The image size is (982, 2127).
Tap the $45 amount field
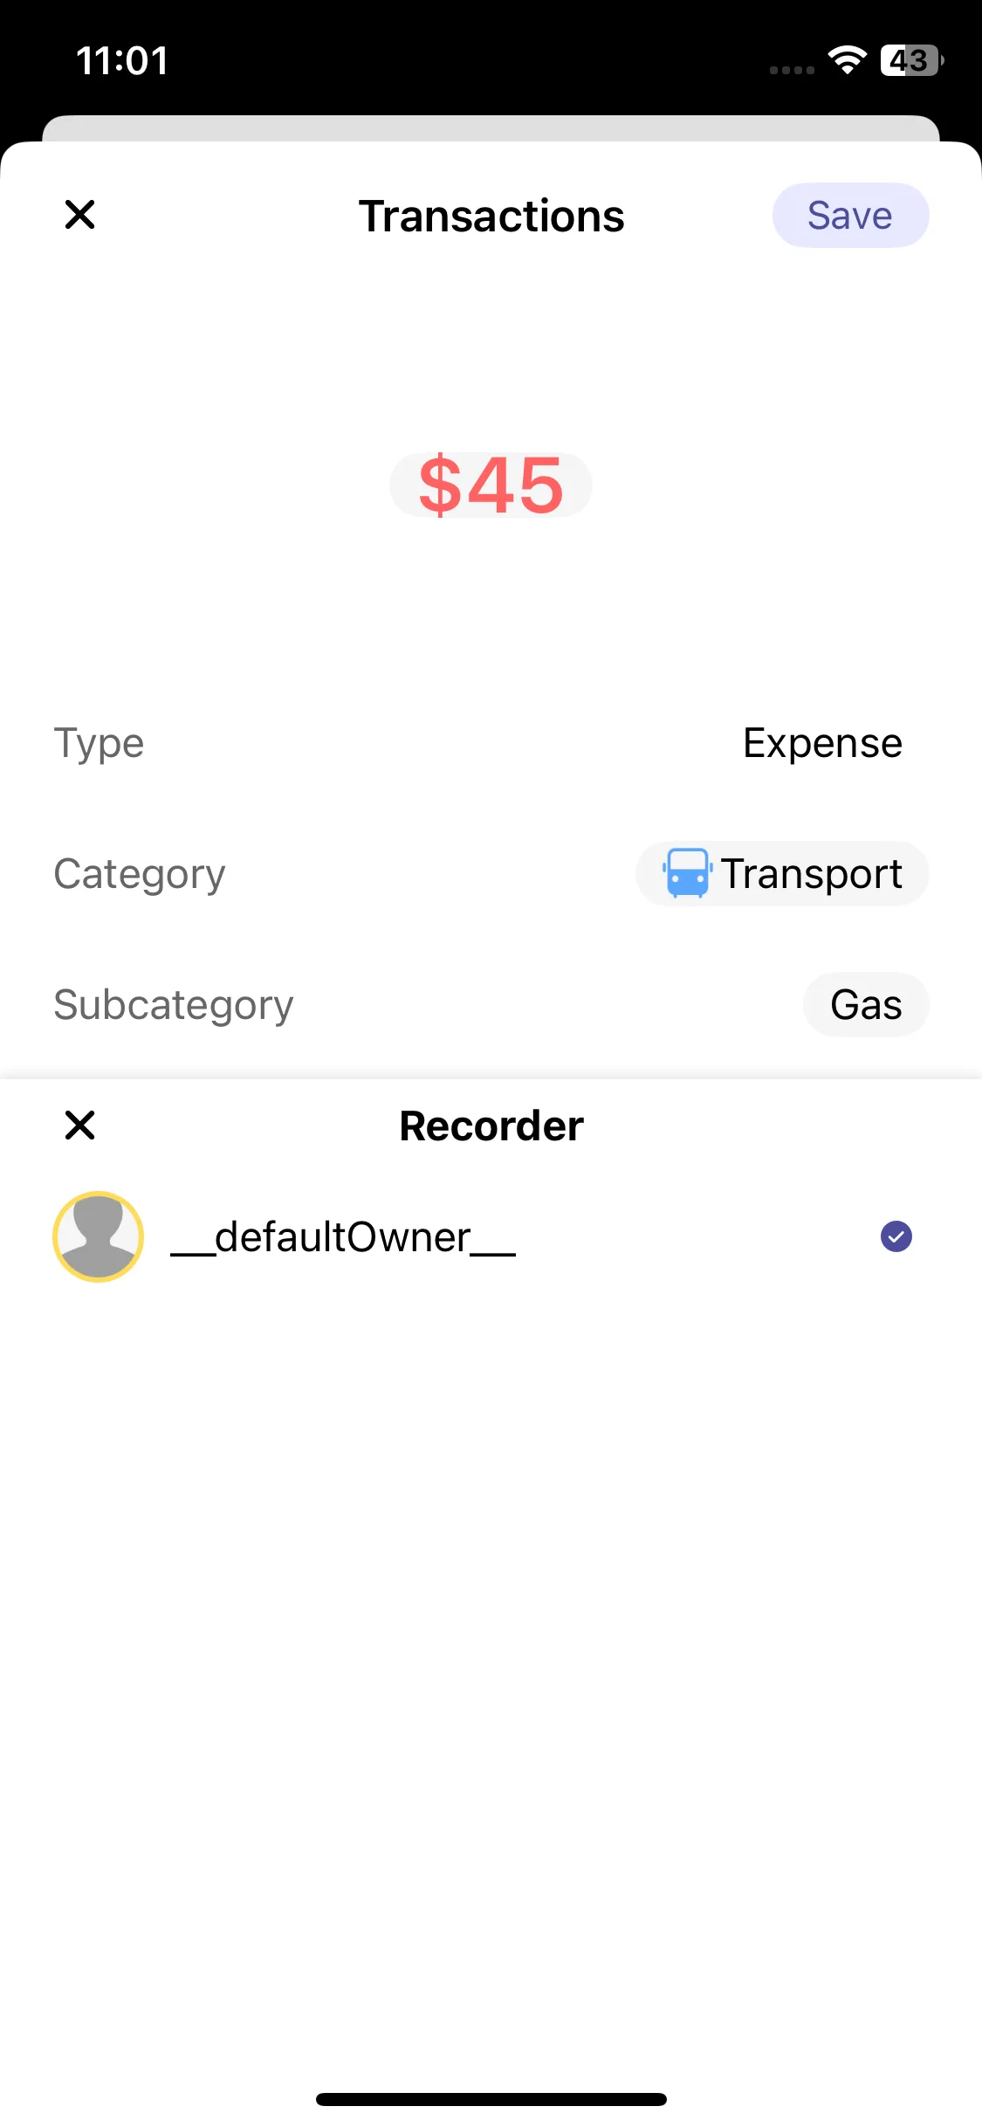coord(491,485)
